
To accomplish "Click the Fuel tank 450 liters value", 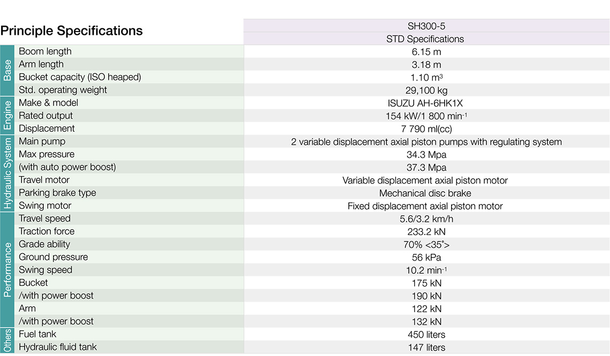I will (x=426, y=335).
